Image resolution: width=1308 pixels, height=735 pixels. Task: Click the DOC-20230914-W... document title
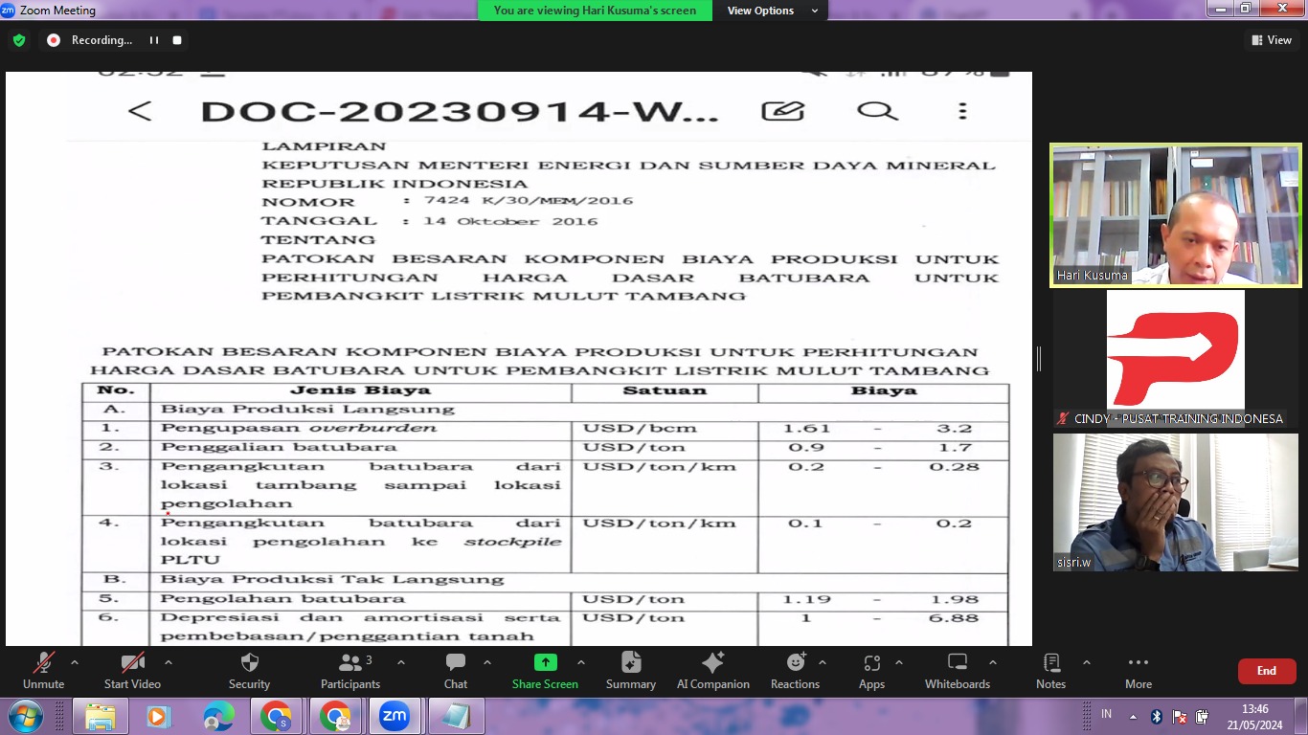pos(460,112)
